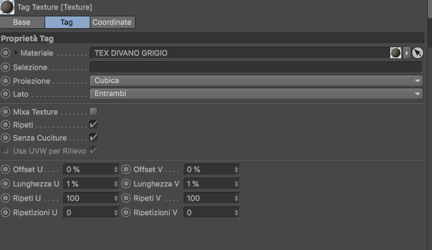
Task: Enable the Mixa Texture checkbox
Action: coord(93,112)
